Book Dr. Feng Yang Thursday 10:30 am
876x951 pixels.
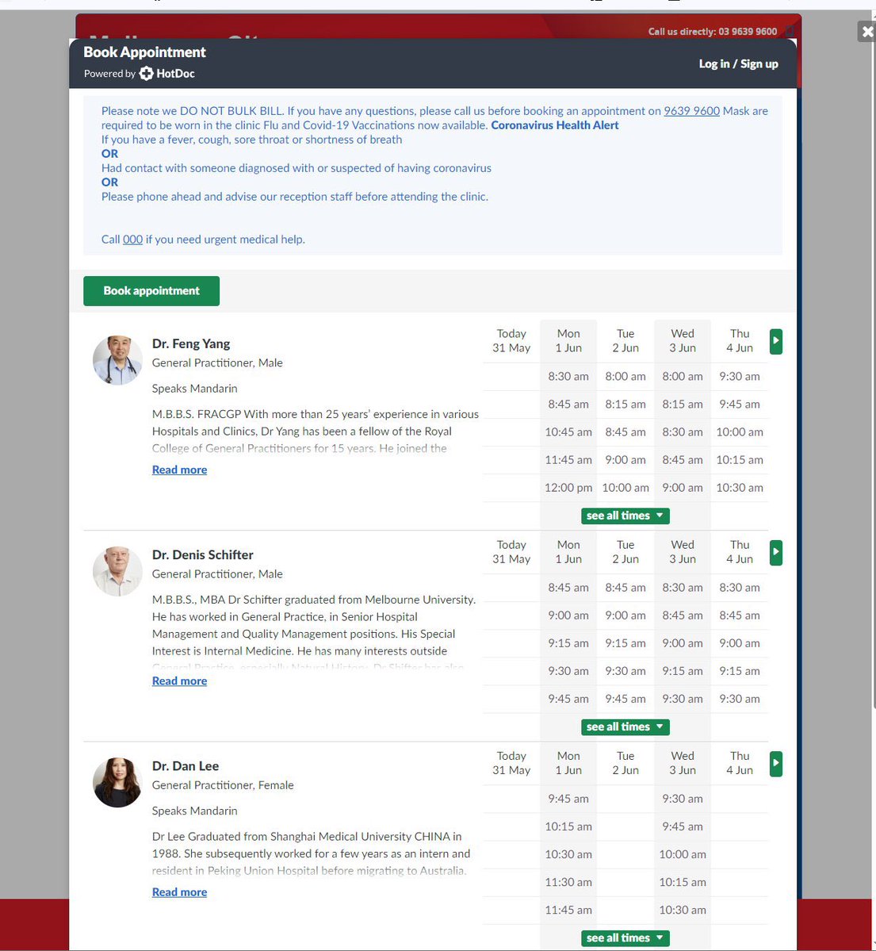click(x=740, y=489)
